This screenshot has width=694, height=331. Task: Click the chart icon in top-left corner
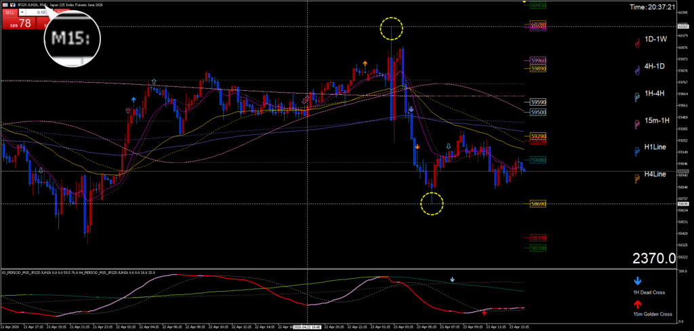click(x=5, y=4)
